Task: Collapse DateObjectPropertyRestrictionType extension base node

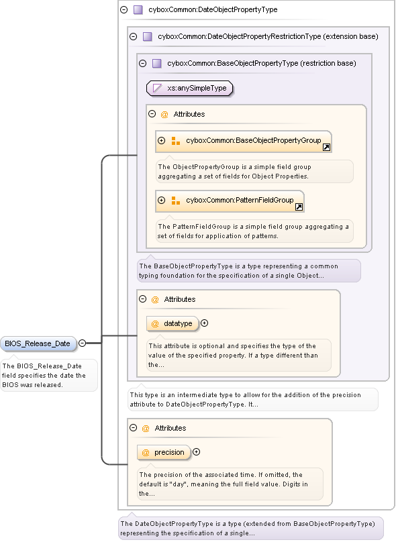Action: pyautogui.click(x=133, y=36)
